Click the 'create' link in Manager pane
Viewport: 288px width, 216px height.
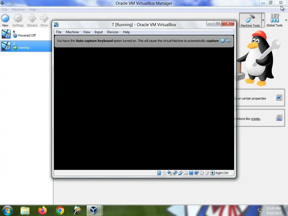pyautogui.click(x=255, y=119)
